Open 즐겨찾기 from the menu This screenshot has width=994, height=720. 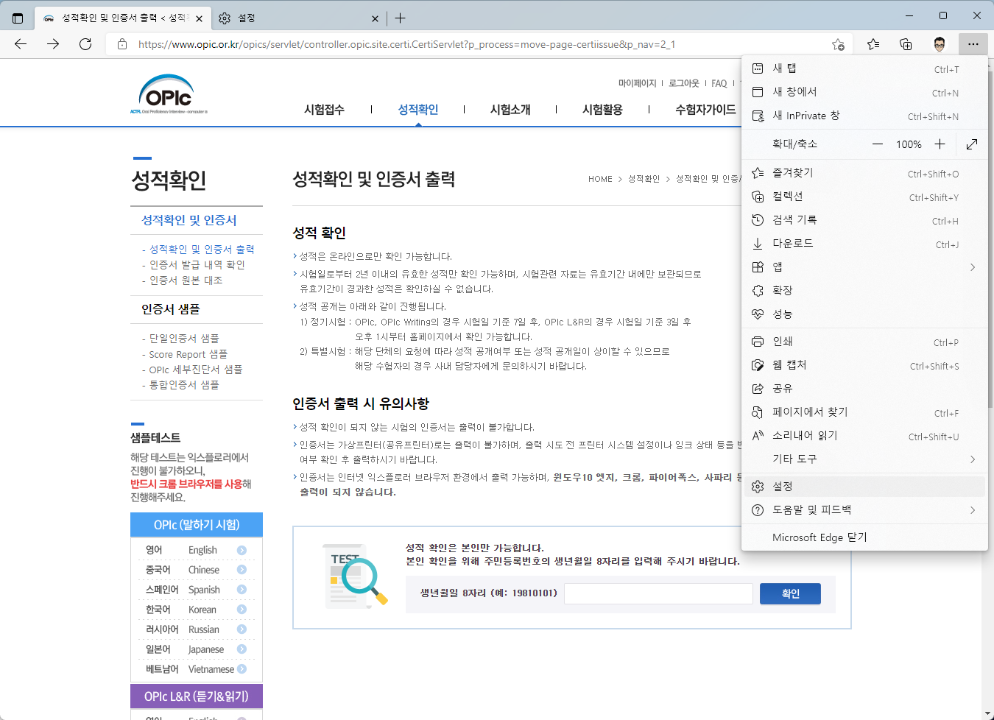(864, 173)
